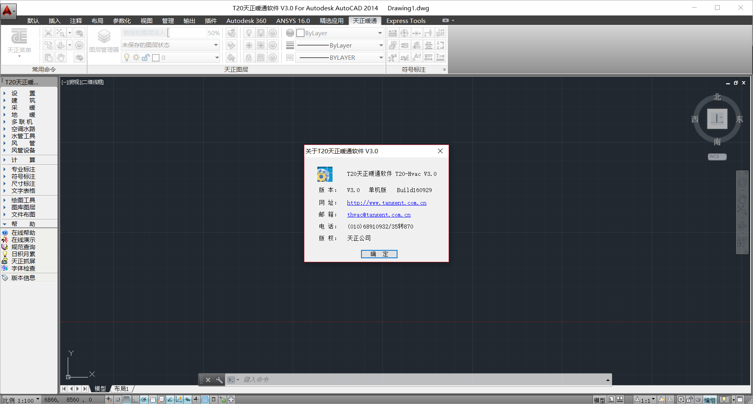The width and height of the screenshot is (753, 404).
Task: Click the ViewCube top face
Action: tap(717, 119)
